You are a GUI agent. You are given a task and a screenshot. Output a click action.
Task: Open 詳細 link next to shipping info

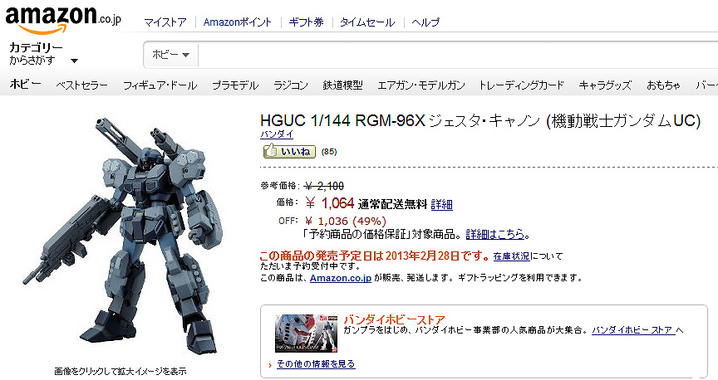point(442,204)
